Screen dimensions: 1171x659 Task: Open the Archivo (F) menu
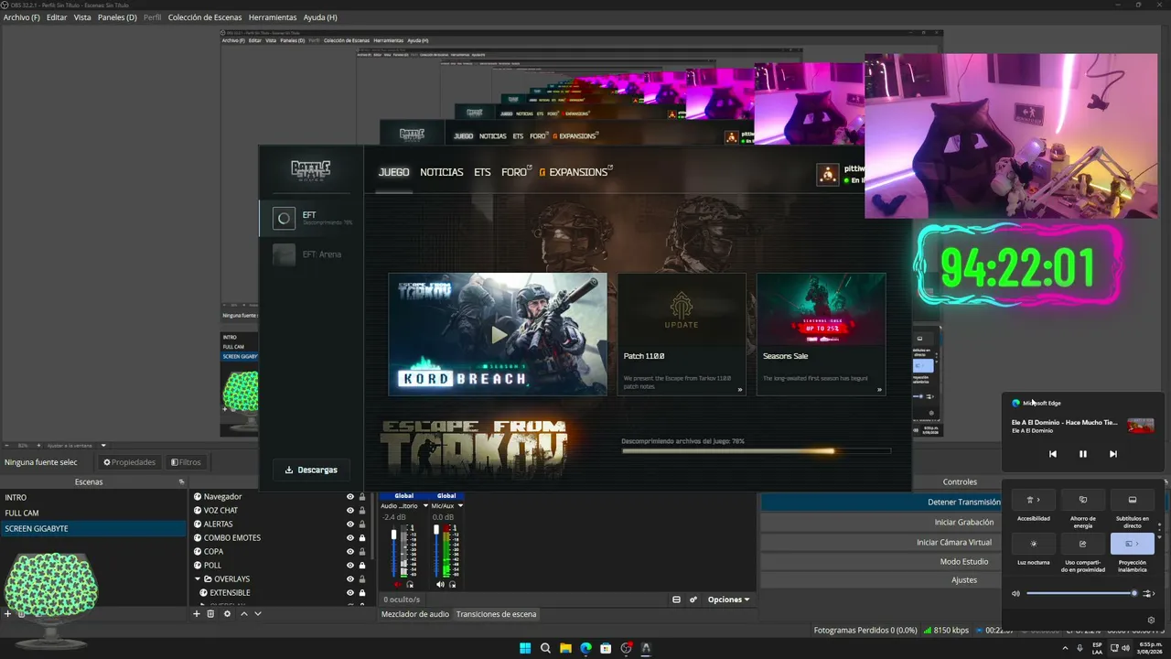coord(22,17)
